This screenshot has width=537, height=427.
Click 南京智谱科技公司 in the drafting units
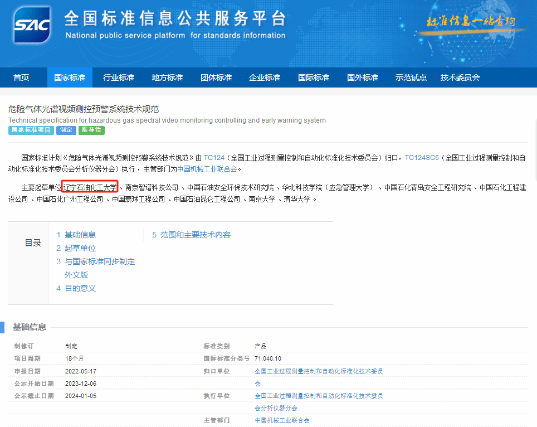coord(152,187)
